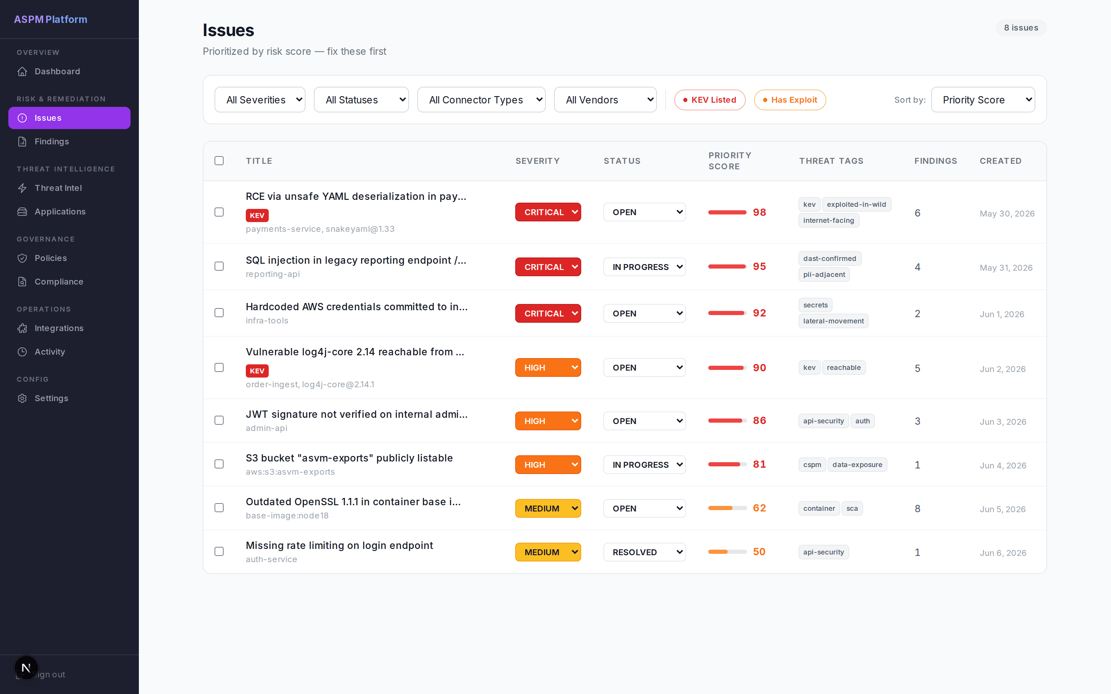Image resolution: width=1111 pixels, height=694 pixels.
Task: Open the All Statuses filter dropdown
Action: point(361,100)
